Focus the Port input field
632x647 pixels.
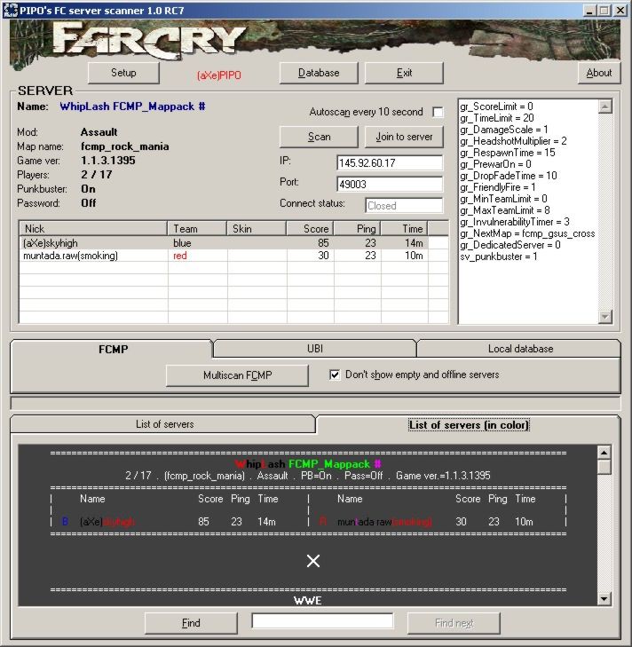point(390,184)
